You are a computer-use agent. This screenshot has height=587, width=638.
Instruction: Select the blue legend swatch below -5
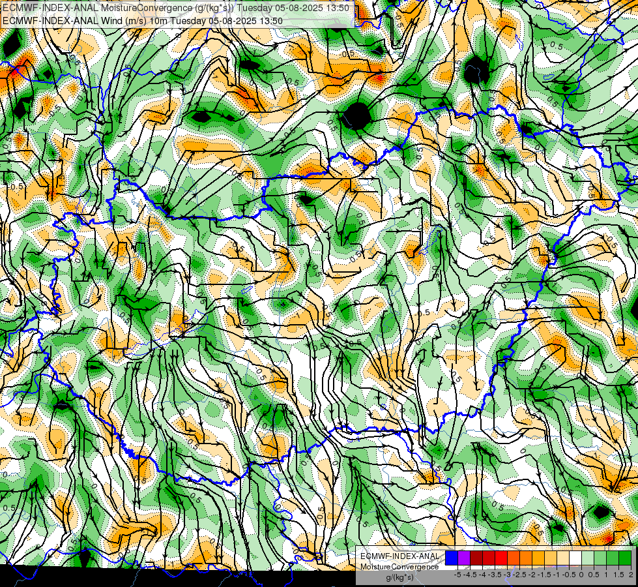452,558
